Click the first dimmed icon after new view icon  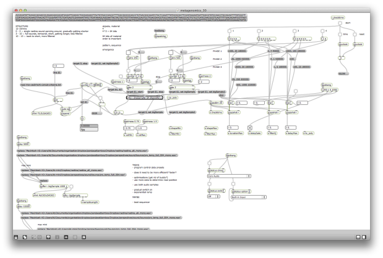[x=33, y=237]
